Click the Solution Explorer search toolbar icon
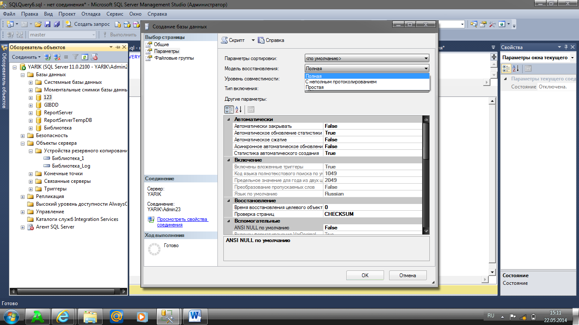 [x=474, y=24]
